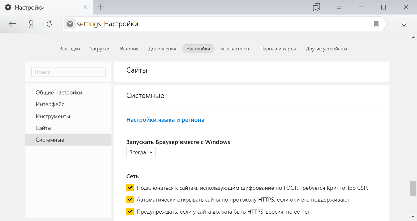Image resolution: width=417 pixels, height=221 pixels.
Task: Switch to the Загрузки tab
Action: click(100, 49)
